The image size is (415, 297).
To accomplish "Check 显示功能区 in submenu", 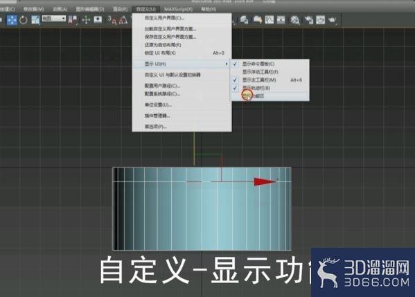I will tap(270, 96).
